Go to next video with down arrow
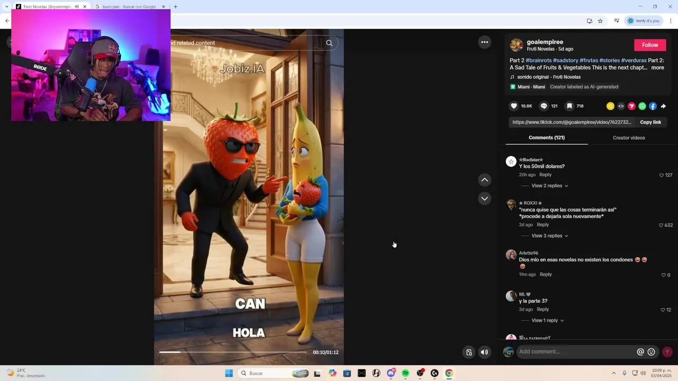 (x=485, y=198)
